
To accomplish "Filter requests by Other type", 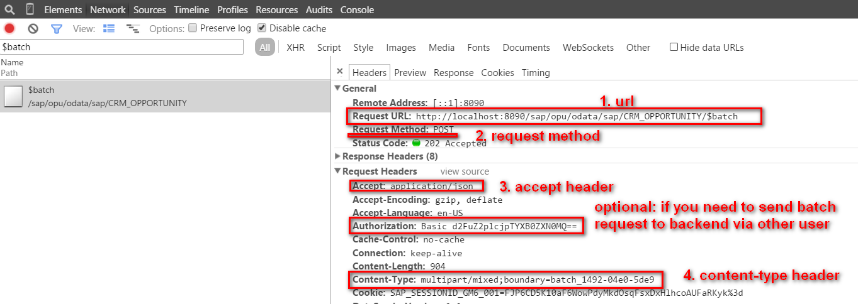I will 638,48.
